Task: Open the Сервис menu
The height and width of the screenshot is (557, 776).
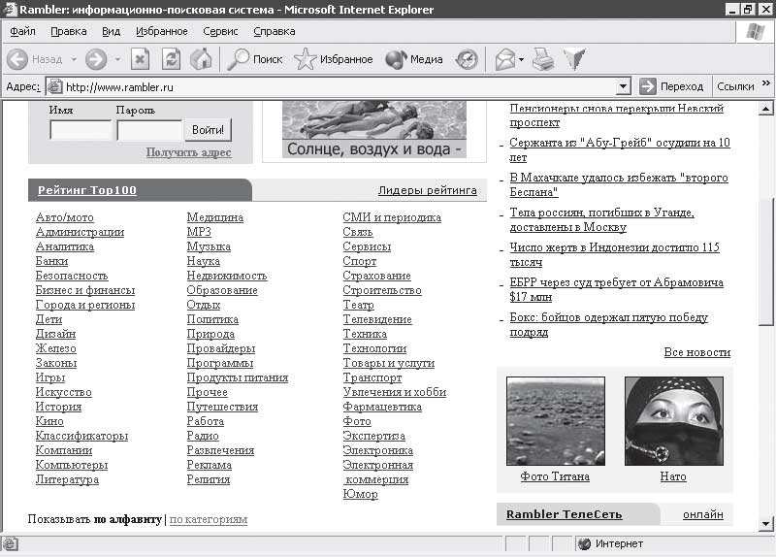Action: (220, 31)
